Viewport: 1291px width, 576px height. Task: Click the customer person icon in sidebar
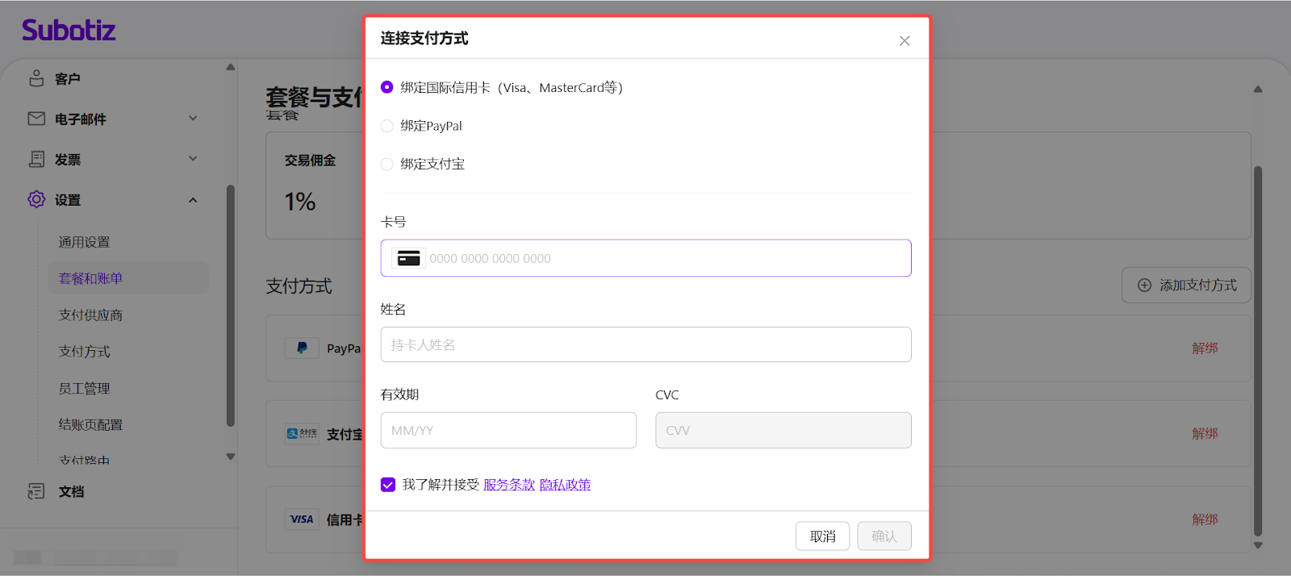click(36, 78)
